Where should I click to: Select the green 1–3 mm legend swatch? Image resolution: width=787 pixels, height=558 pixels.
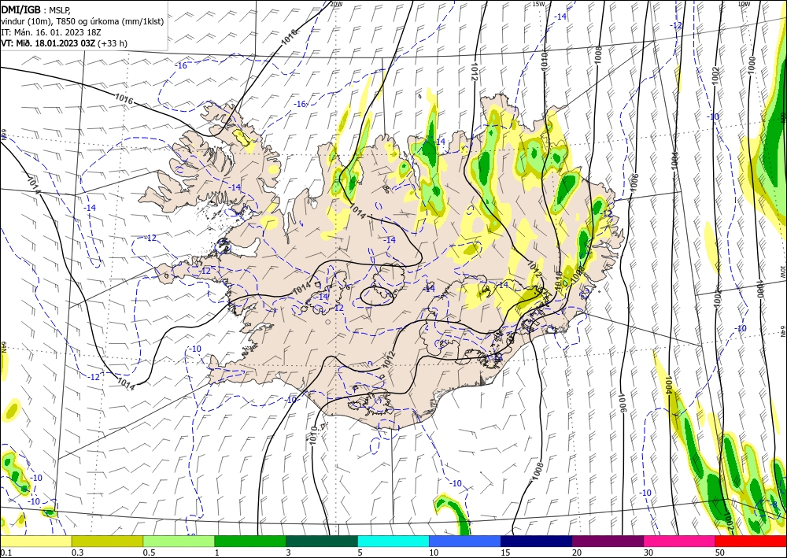click(250, 541)
